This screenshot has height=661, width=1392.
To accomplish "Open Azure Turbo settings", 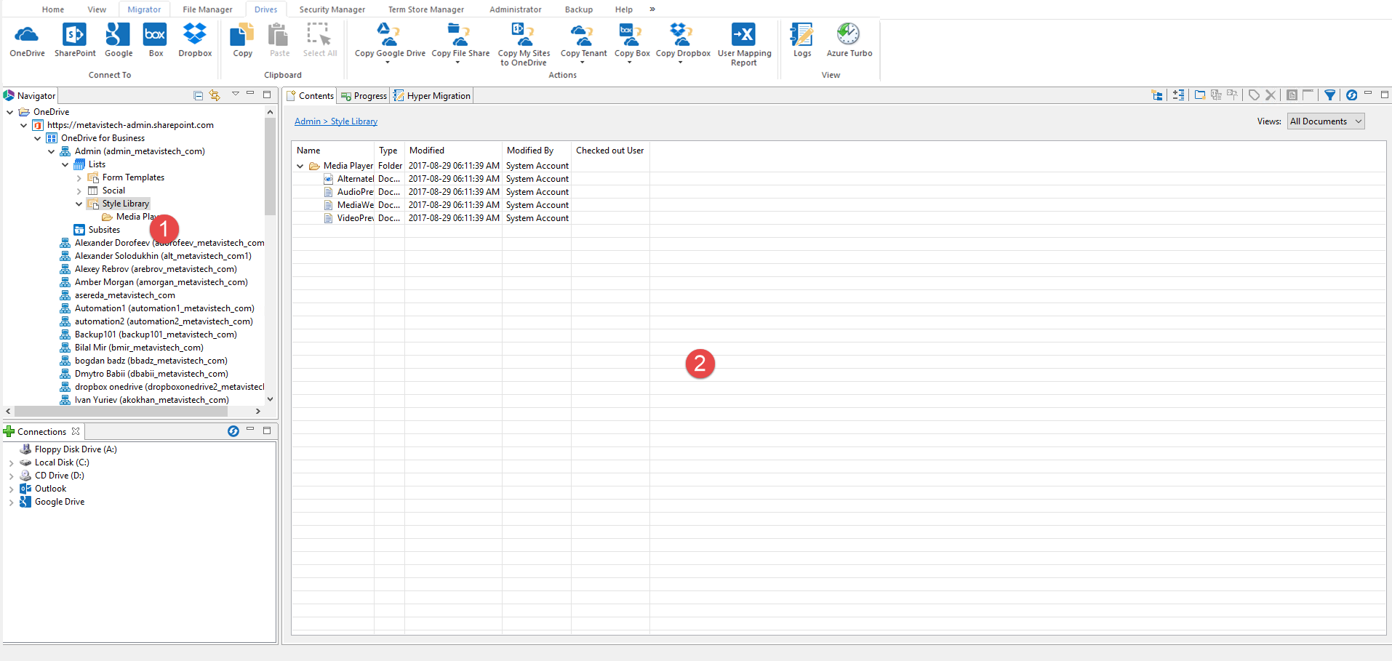I will coord(848,40).
